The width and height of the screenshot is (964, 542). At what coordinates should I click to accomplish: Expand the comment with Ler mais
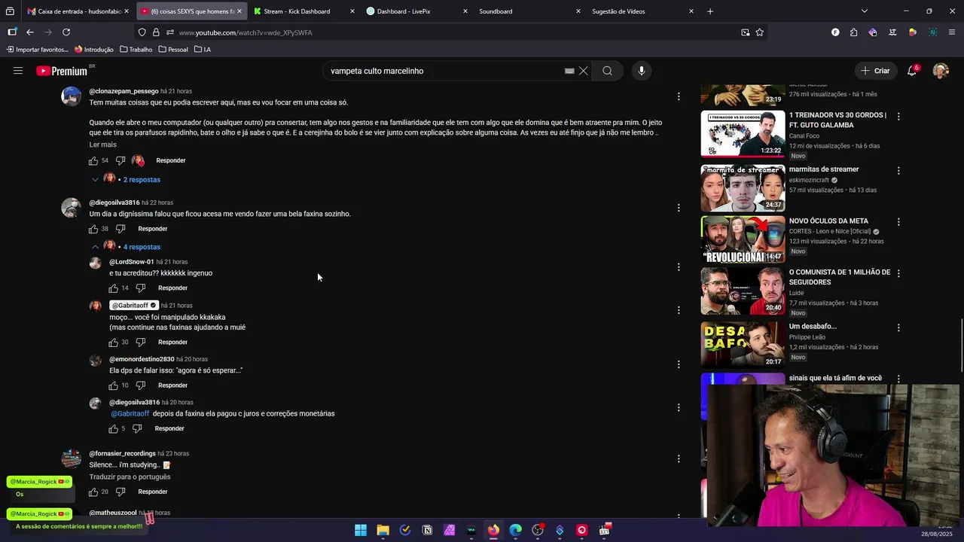tap(103, 145)
